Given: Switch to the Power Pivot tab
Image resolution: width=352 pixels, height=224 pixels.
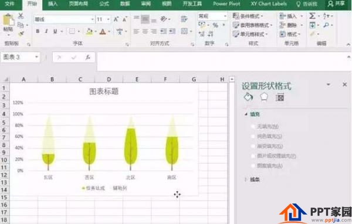Looking at the screenshot, I should click(x=226, y=4).
